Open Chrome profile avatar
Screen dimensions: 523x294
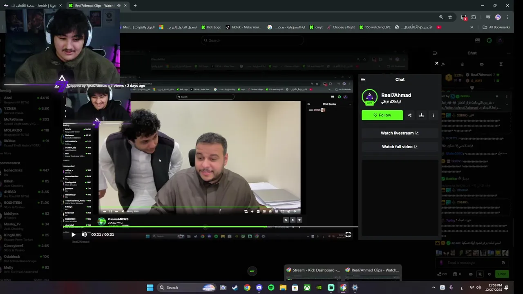tap(498, 17)
